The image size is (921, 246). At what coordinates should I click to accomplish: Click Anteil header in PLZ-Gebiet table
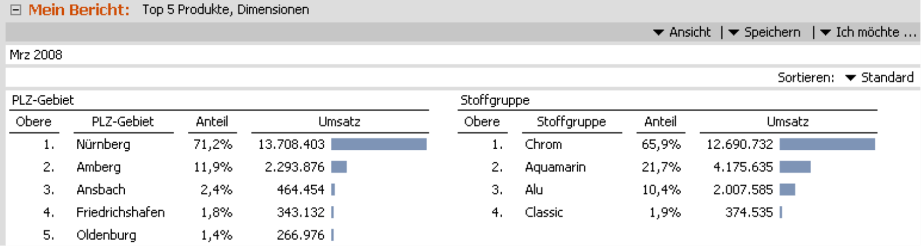tap(212, 122)
